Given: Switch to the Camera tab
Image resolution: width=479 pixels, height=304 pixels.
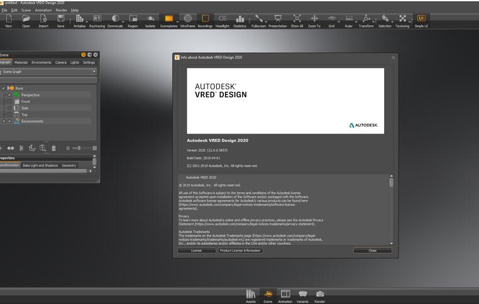Looking at the screenshot, I should (x=61, y=62).
